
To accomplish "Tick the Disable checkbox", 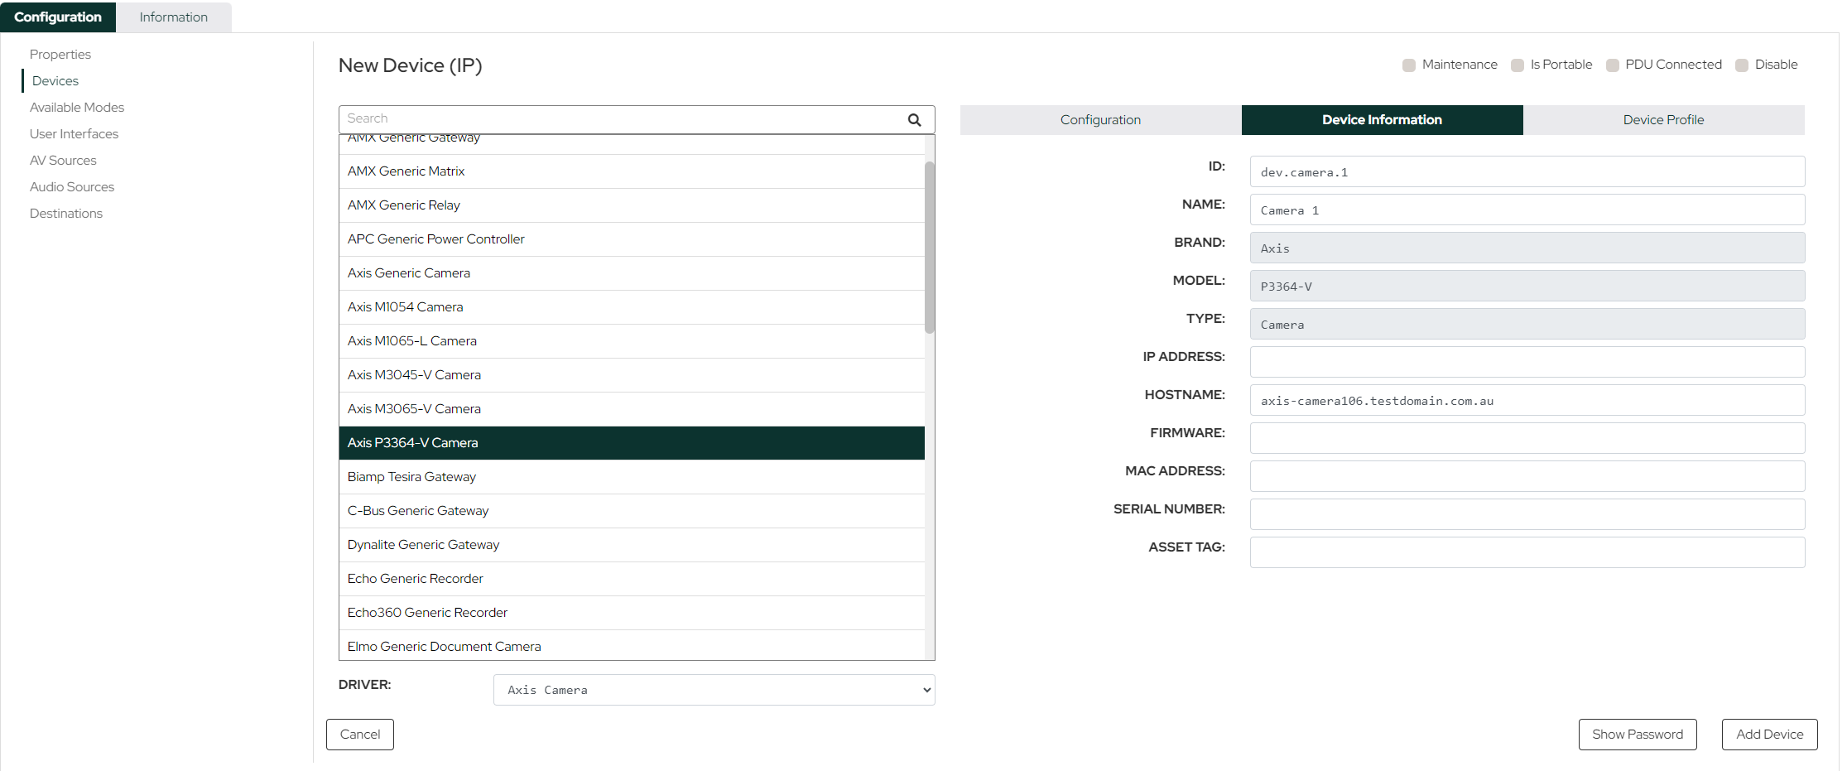I will [x=1742, y=65].
